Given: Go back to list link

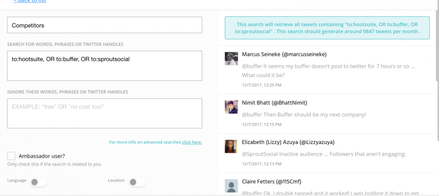Looking at the screenshot, I should pyautogui.click(x=30, y=1).
